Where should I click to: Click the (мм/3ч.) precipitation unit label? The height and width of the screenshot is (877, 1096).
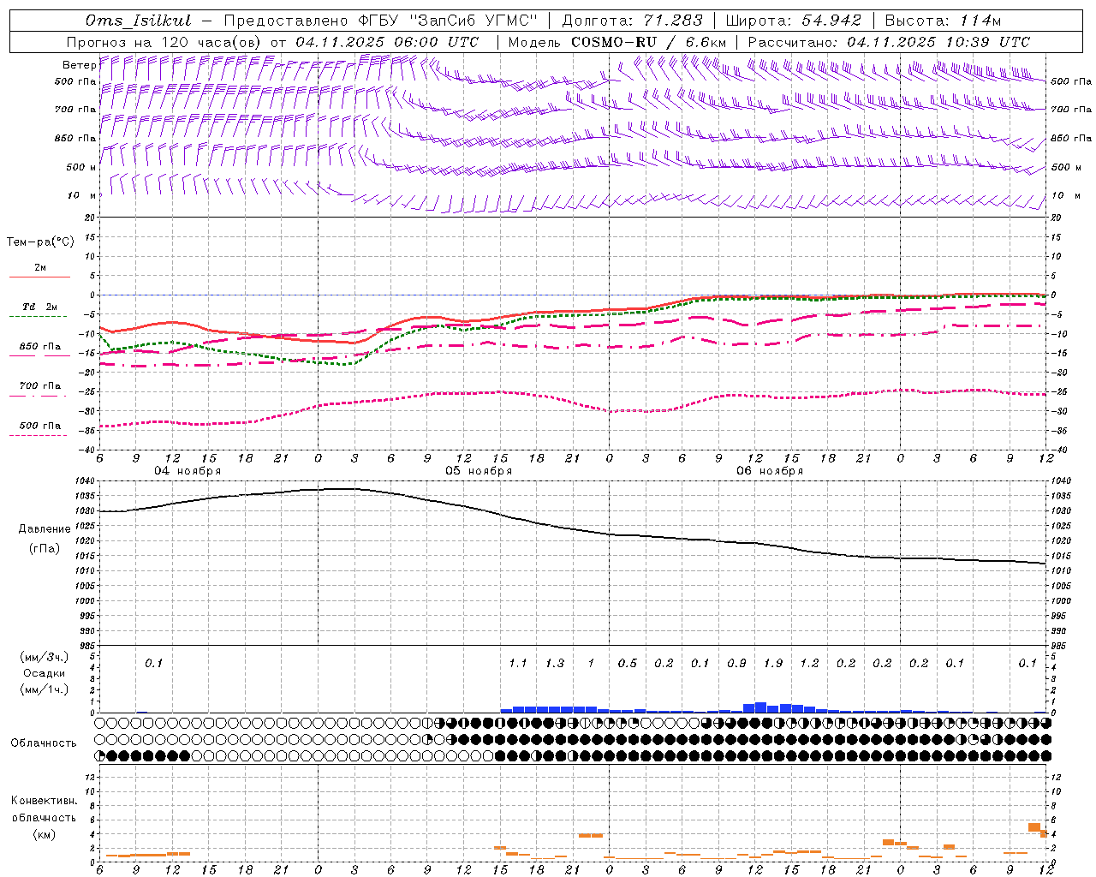(45, 657)
